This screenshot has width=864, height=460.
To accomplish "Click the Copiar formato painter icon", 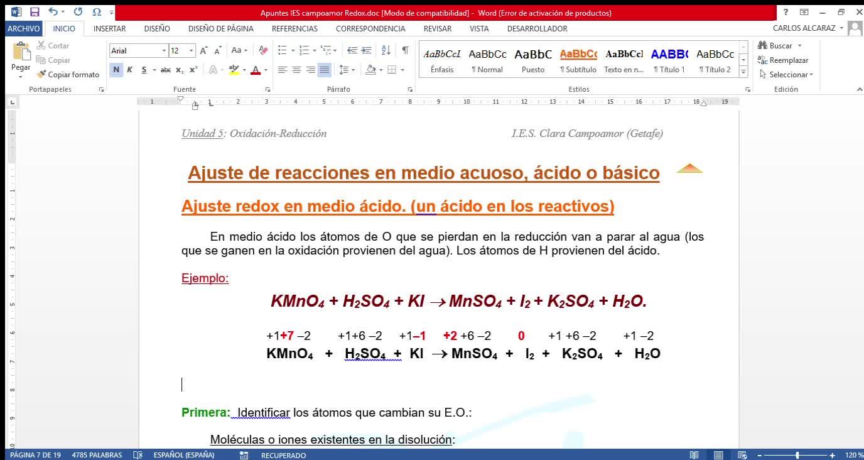I will (41, 74).
